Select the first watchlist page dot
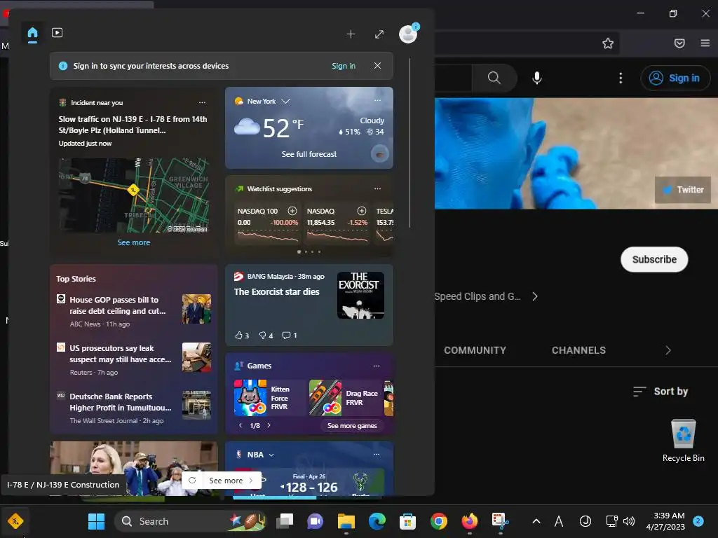718x538 pixels. (299, 251)
